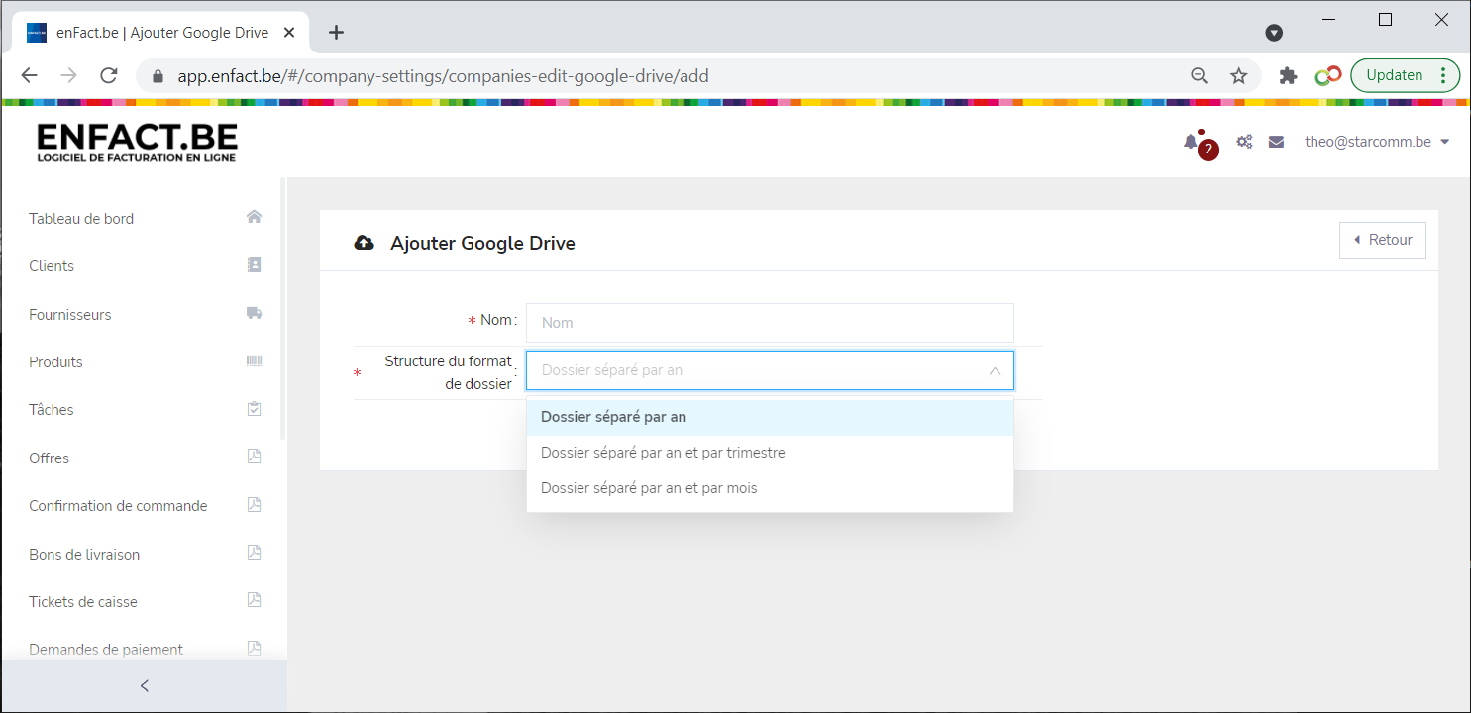The width and height of the screenshot is (1471, 713).
Task: Click the Retour button
Action: (x=1382, y=240)
